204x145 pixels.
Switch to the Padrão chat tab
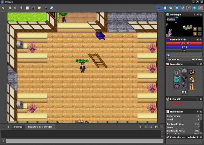pyautogui.click(x=18, y=127)
